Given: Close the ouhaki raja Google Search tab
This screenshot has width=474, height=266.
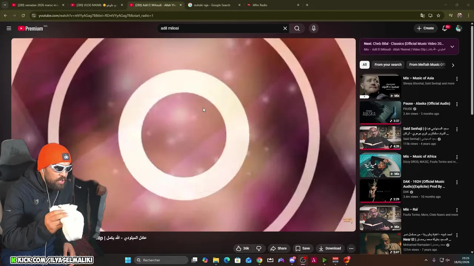Looking at the screenshot, I should (239, 5).
